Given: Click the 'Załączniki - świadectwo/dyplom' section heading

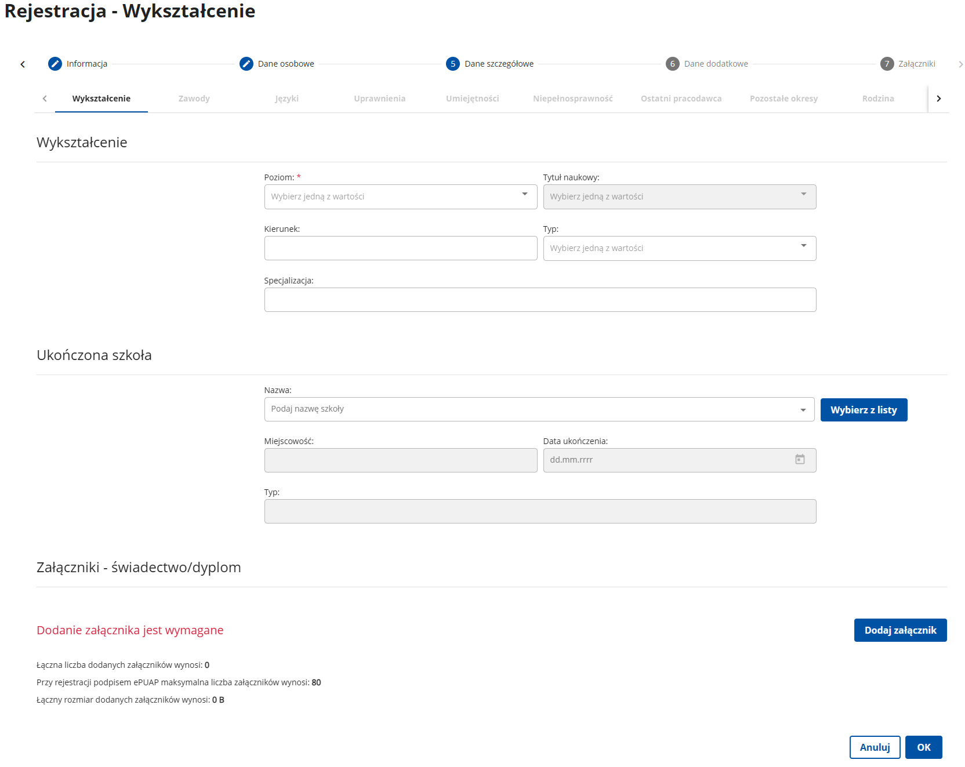Looking at the screenshot, I should [139, 567].
